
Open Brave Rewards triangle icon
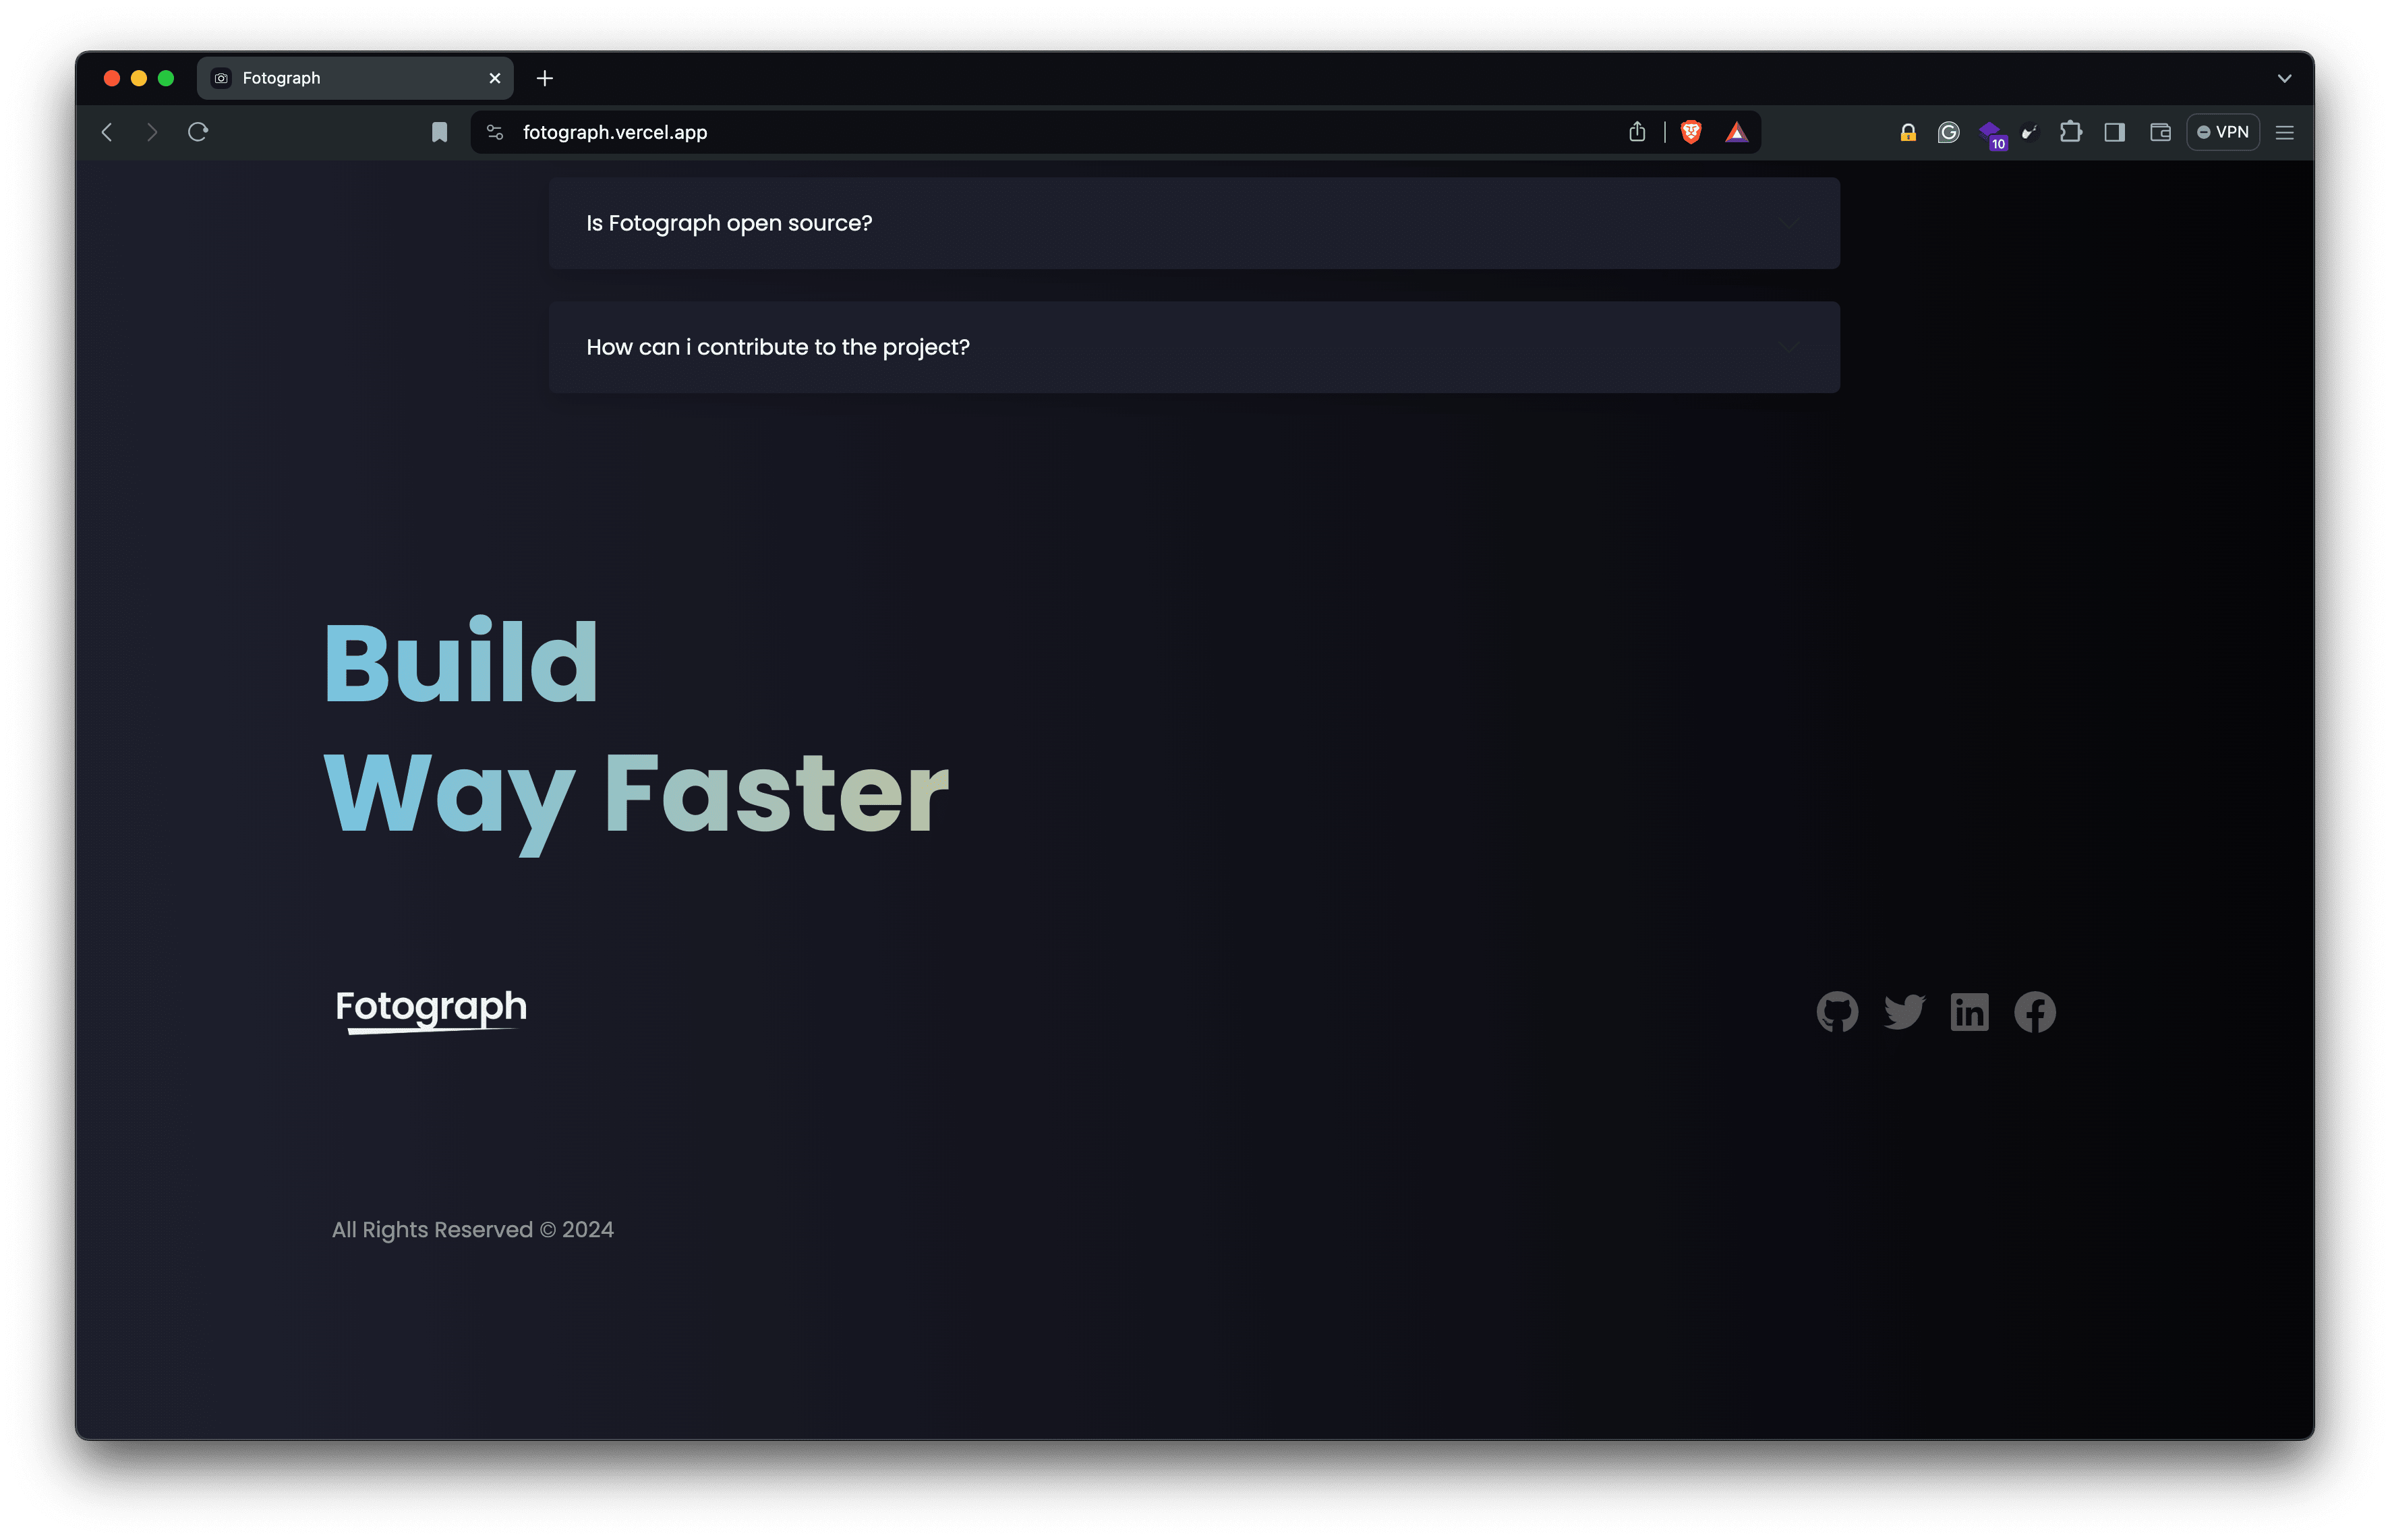[x=1737, y=132]
